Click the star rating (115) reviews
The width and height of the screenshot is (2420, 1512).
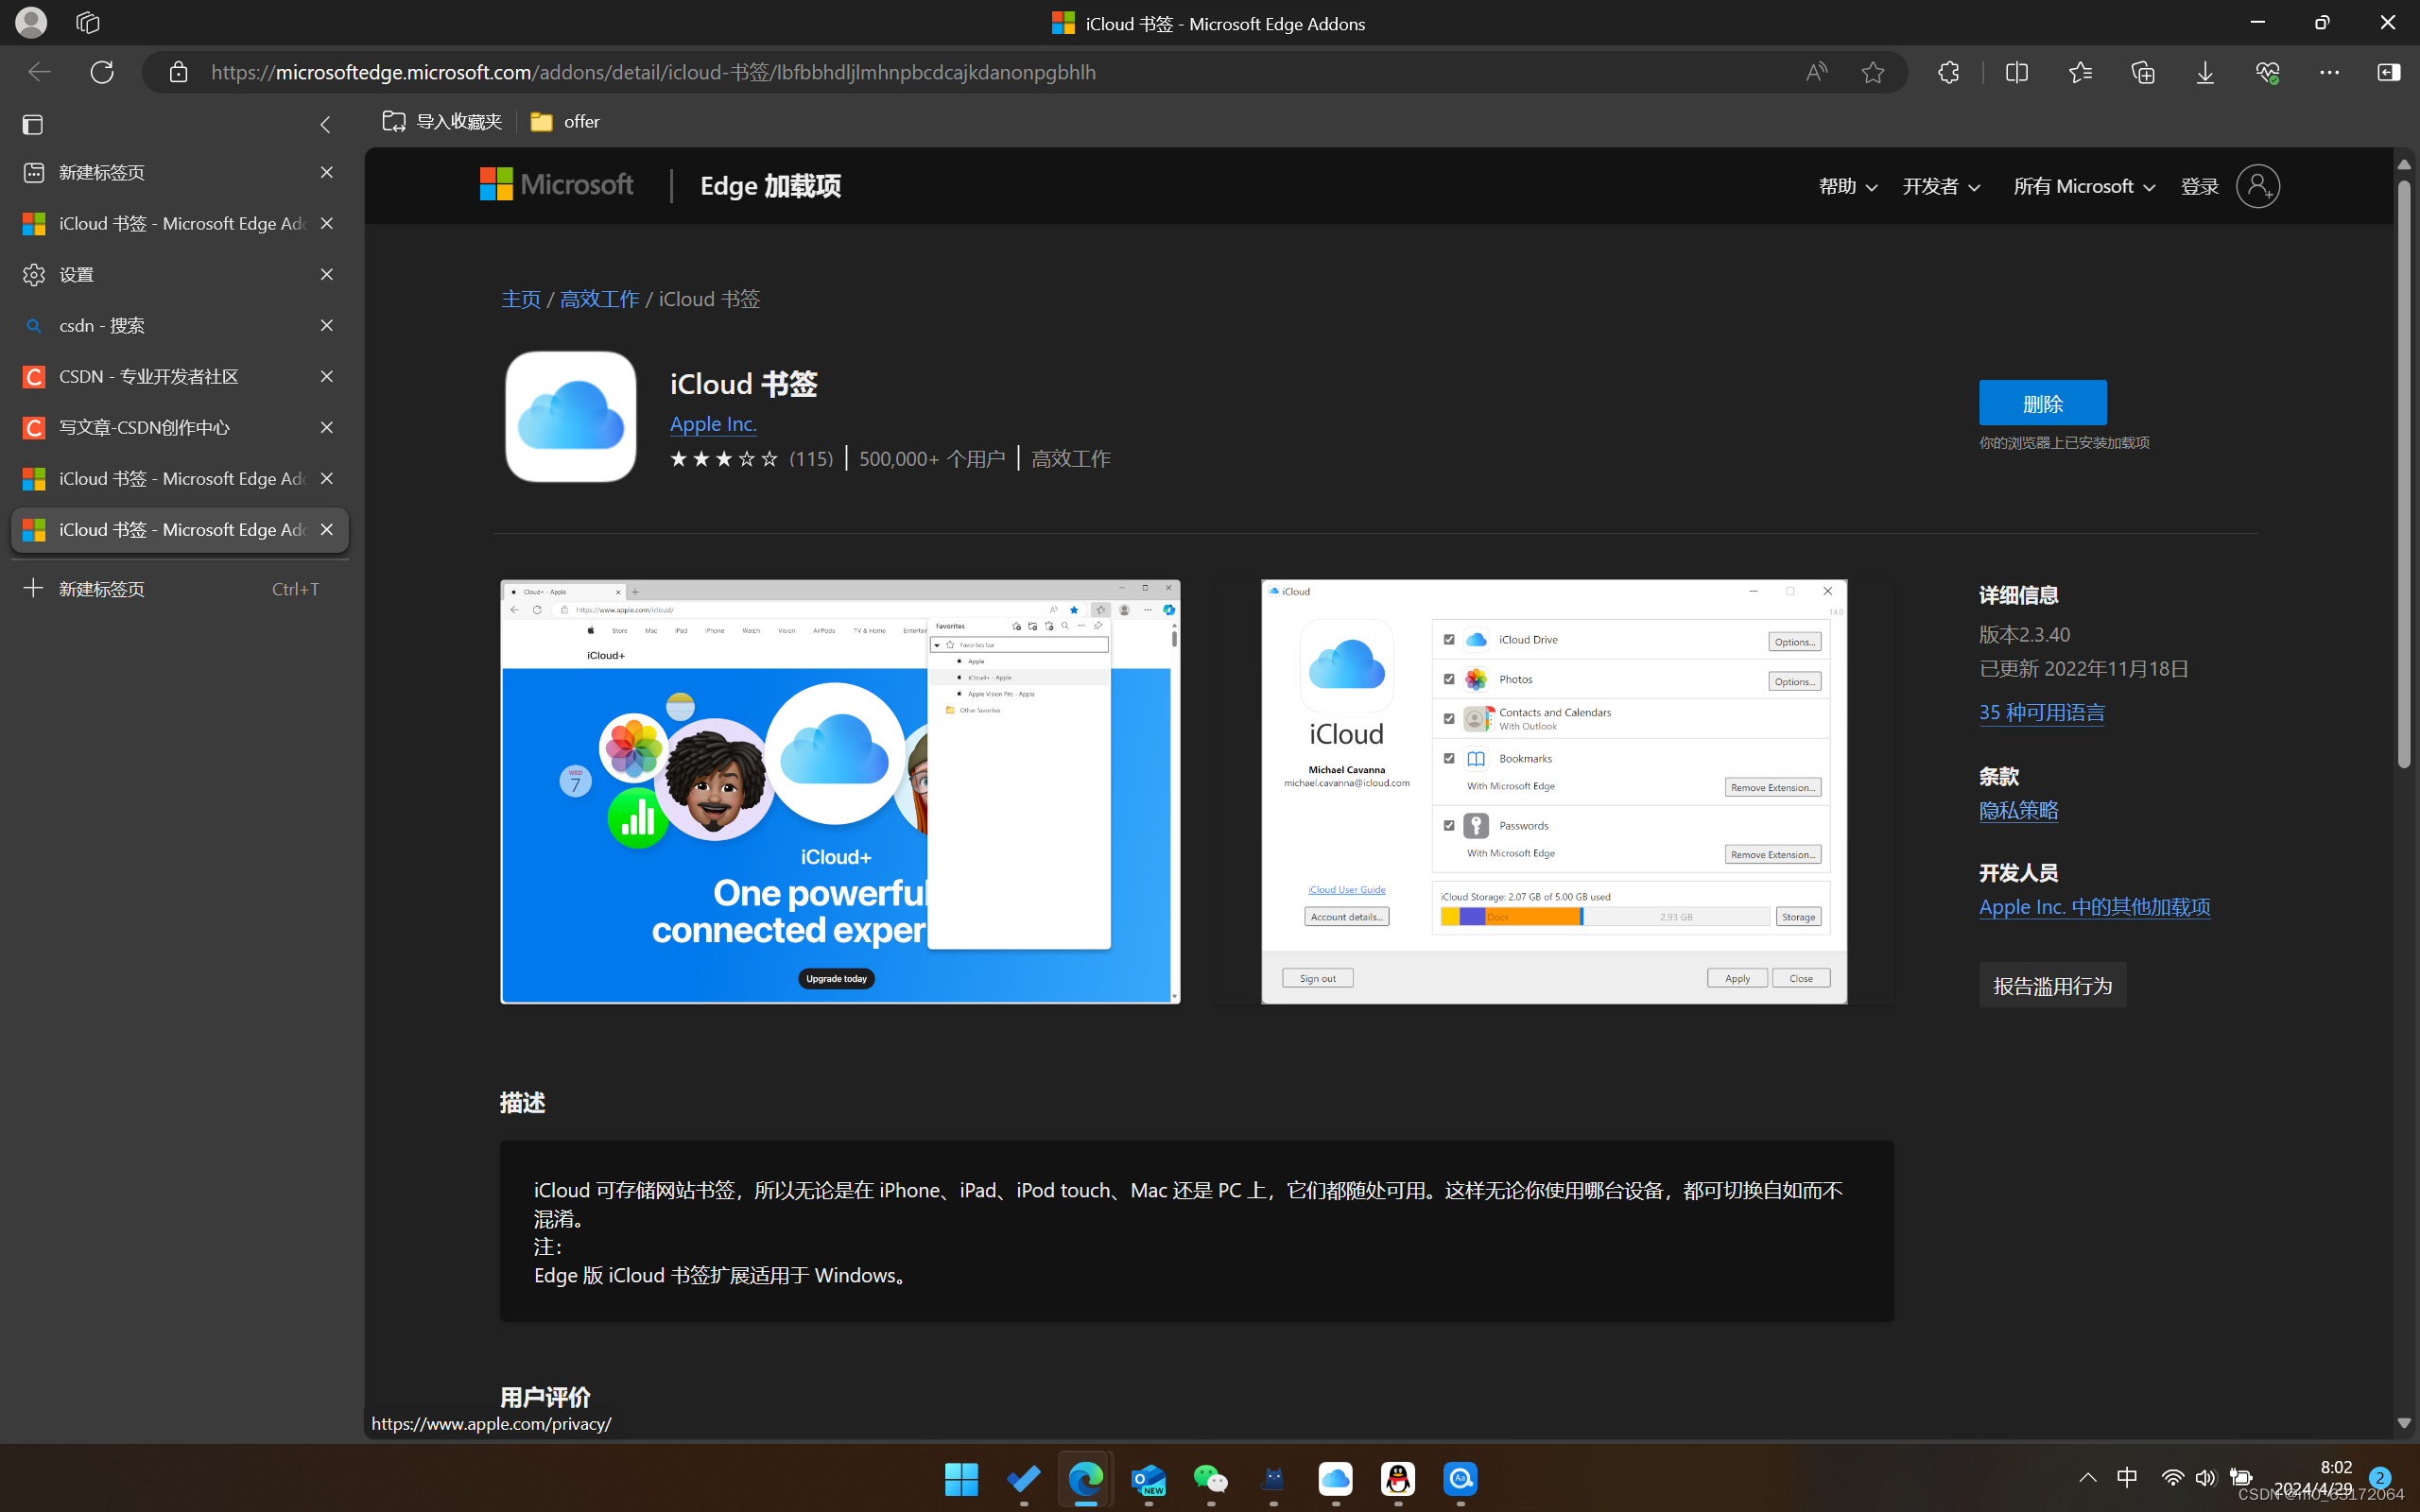751,458
